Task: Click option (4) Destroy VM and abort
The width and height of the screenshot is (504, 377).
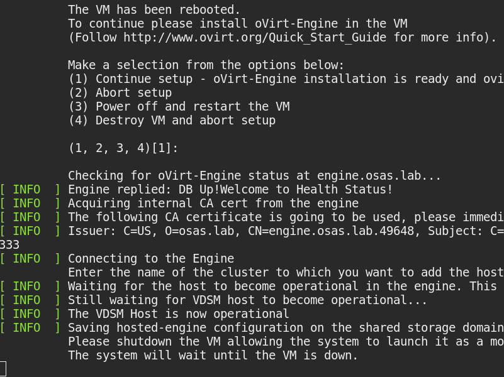Action: [171, 120]
